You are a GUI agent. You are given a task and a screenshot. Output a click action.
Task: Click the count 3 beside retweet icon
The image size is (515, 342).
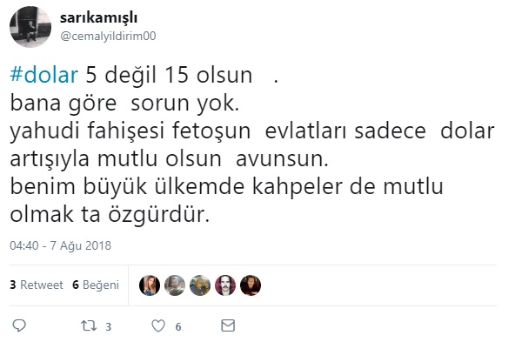coord(109,327)
